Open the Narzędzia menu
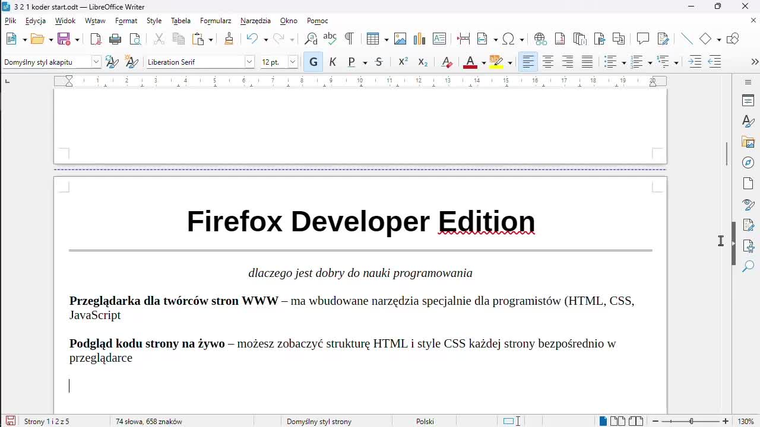The image size is (760, 427). point(255,20)
